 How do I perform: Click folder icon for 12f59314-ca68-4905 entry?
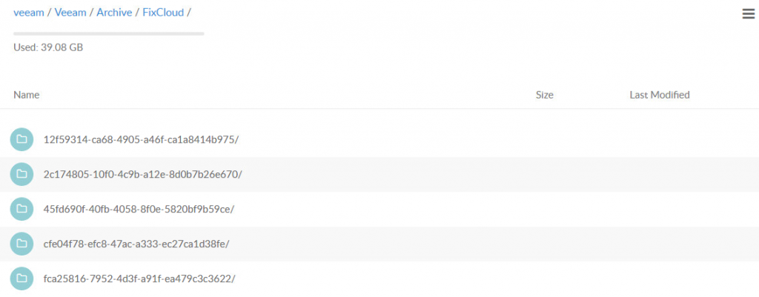click(21, 139)
